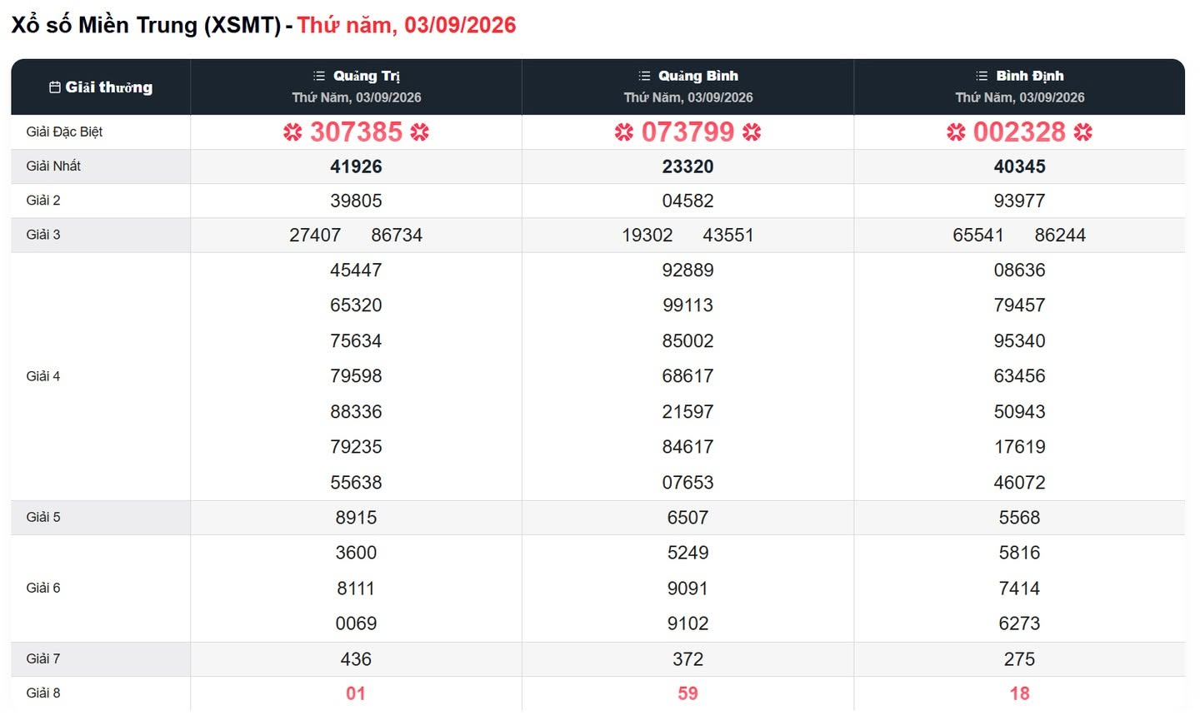Viewport: 1200px width, 720px height.
Task: Click the calendar icon next to Giải thưởng
Action: coord(55,87)
